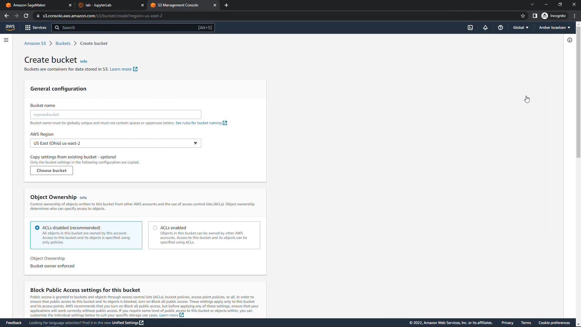Open the help question mark icon

[500, 28]
